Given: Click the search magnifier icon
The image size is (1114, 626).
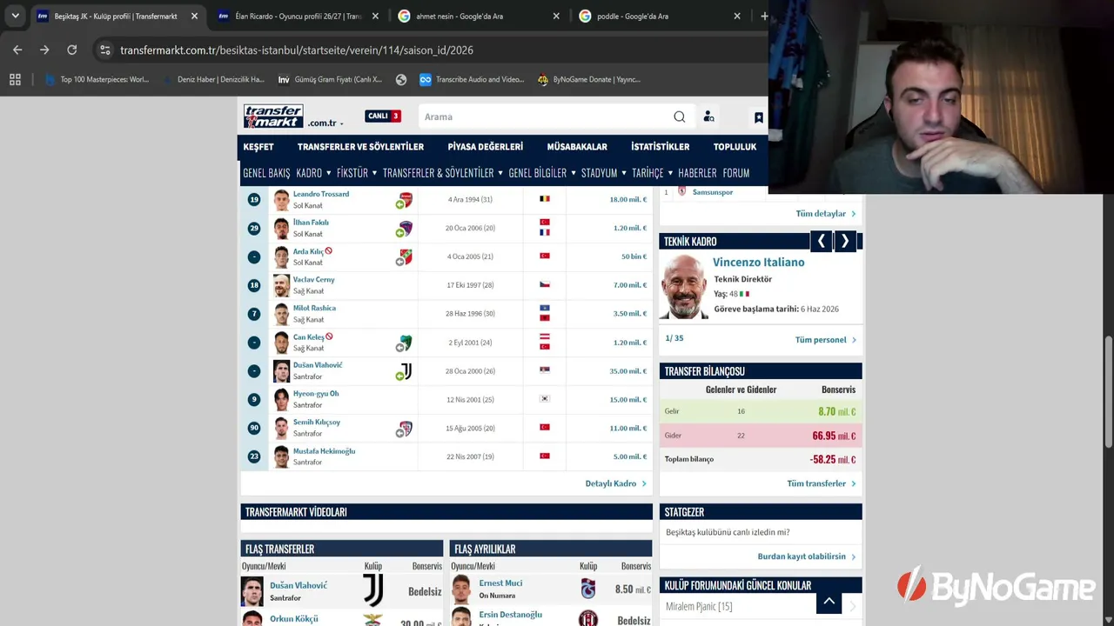Looking at the screenshot, I should click(x=679, y=117).
